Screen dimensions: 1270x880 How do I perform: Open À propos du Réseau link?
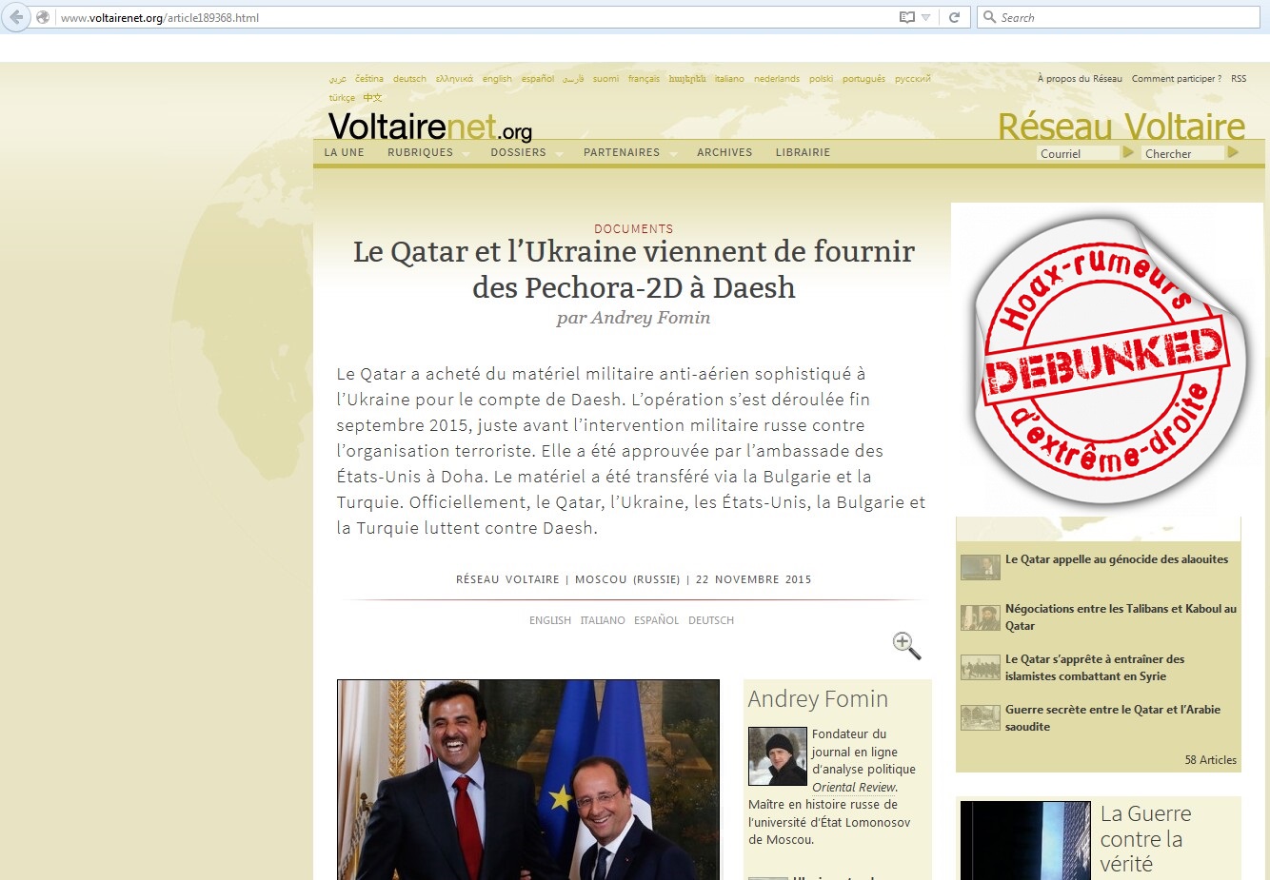coord(1080,79)
